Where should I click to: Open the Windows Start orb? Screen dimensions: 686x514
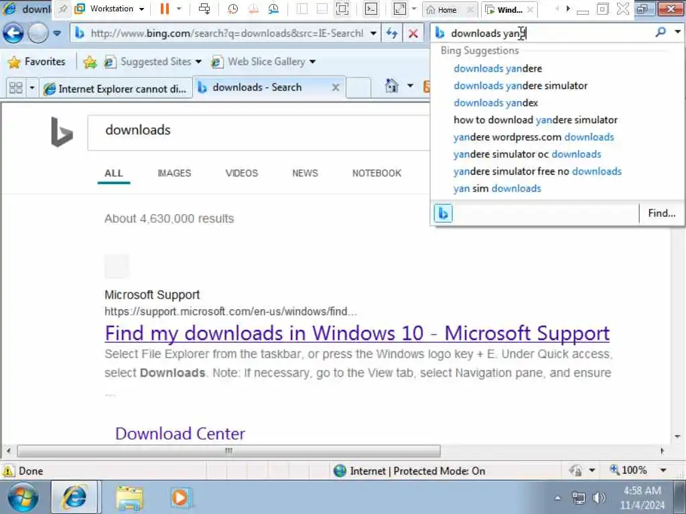[x=22, y=497]
